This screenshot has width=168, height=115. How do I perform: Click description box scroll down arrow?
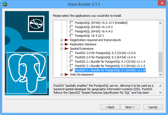click(160, 93)
